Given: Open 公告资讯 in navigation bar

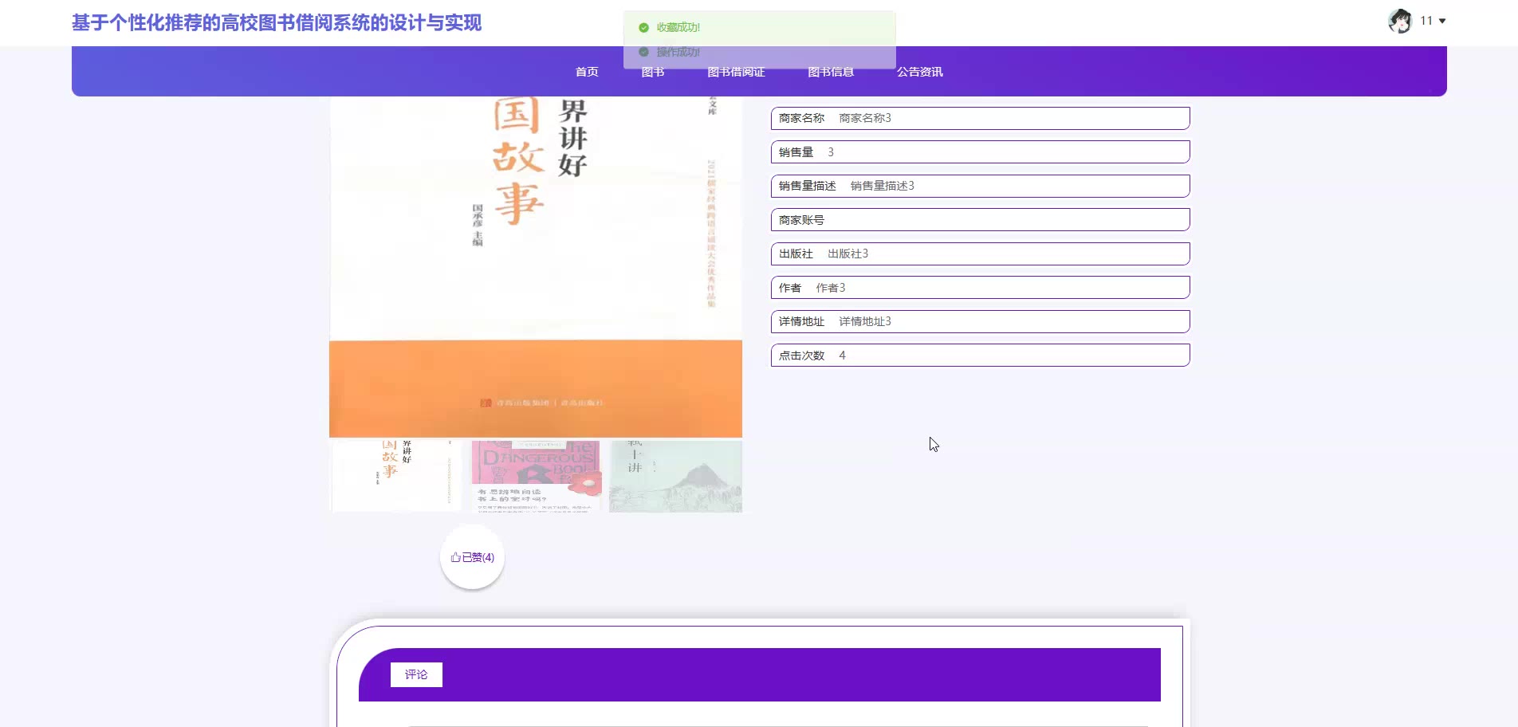Looking at the screenshot, I should click(x=919, y=72).
